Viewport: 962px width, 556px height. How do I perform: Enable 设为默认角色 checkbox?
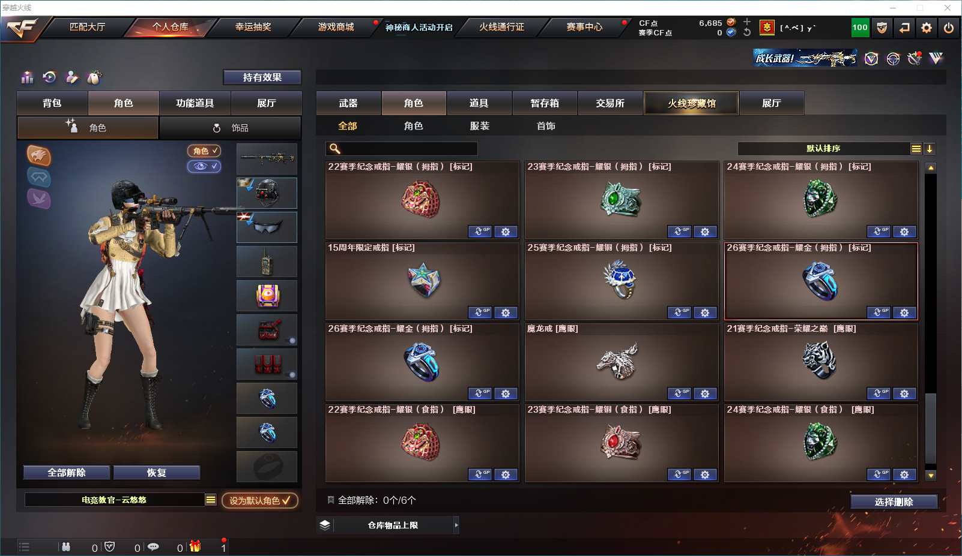[260, 500]
